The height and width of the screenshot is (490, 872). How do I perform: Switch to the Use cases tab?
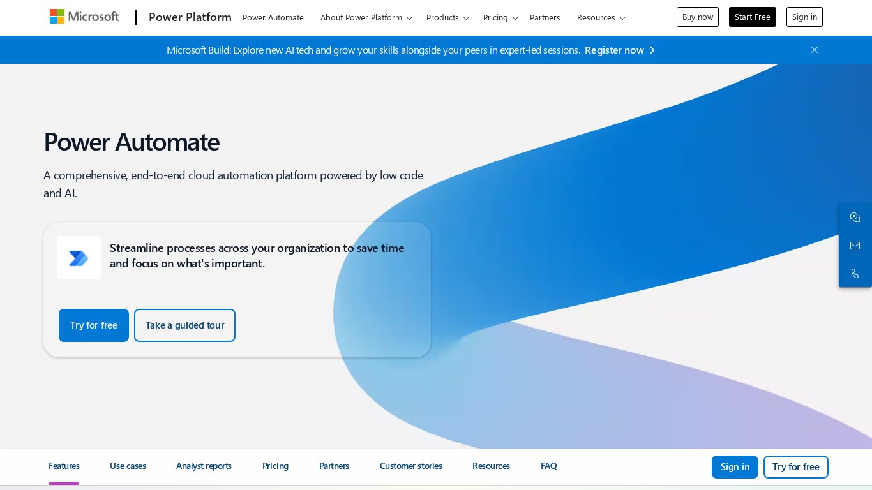pyautogui.click(x=128, y=466)
